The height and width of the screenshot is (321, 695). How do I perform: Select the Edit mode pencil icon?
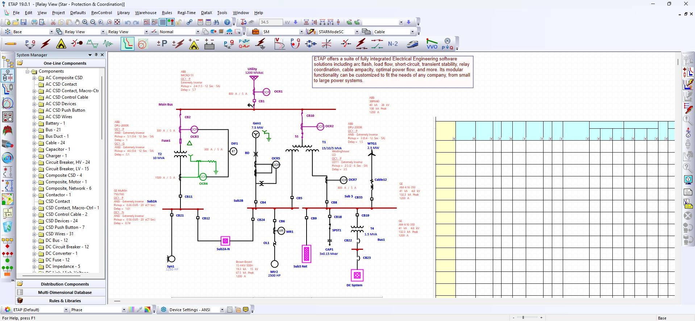[11, 44]
